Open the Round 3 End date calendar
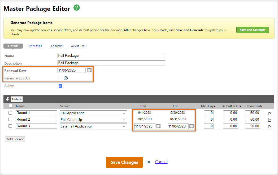The image size is (278, 175). (192, 126)
